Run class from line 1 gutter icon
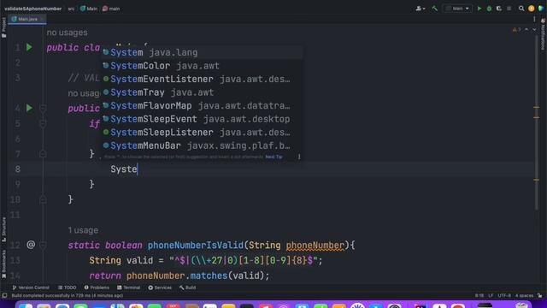This screenshot has width=547, height=308. pos(29,47)
